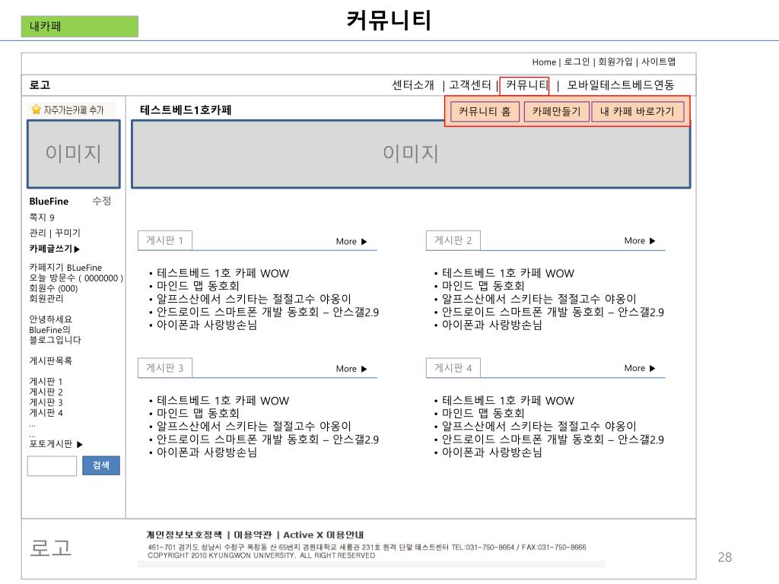Viewport: 779px width, 584px height.
Task: Click the 내 카페 바로가기 button
Action: coord(638,111)
